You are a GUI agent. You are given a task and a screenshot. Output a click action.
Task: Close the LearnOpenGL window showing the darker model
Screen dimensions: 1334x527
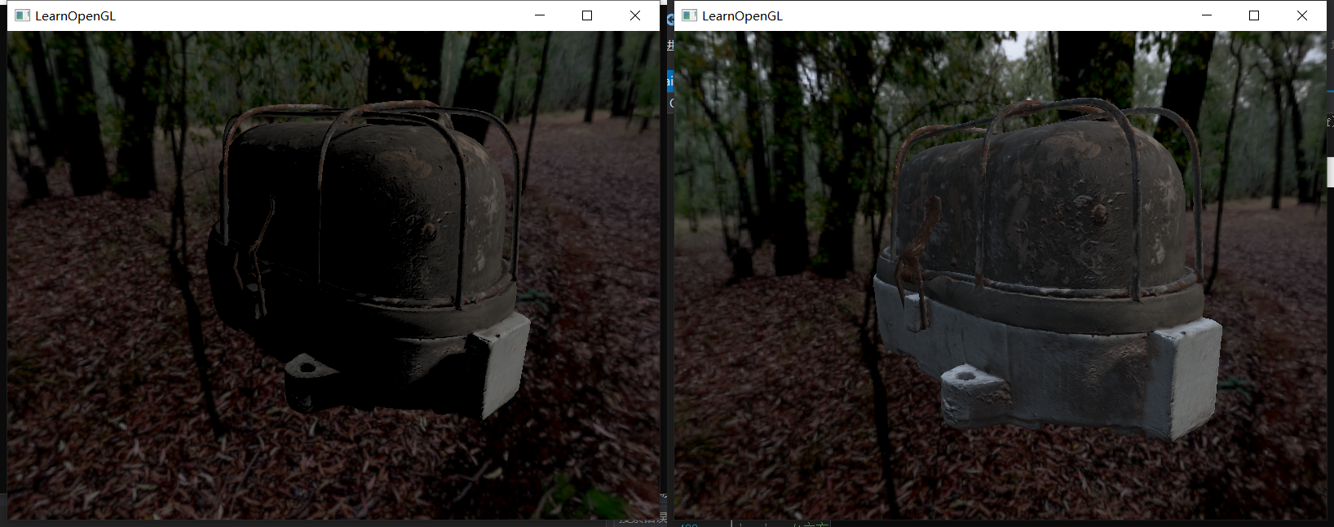(635, 15)
